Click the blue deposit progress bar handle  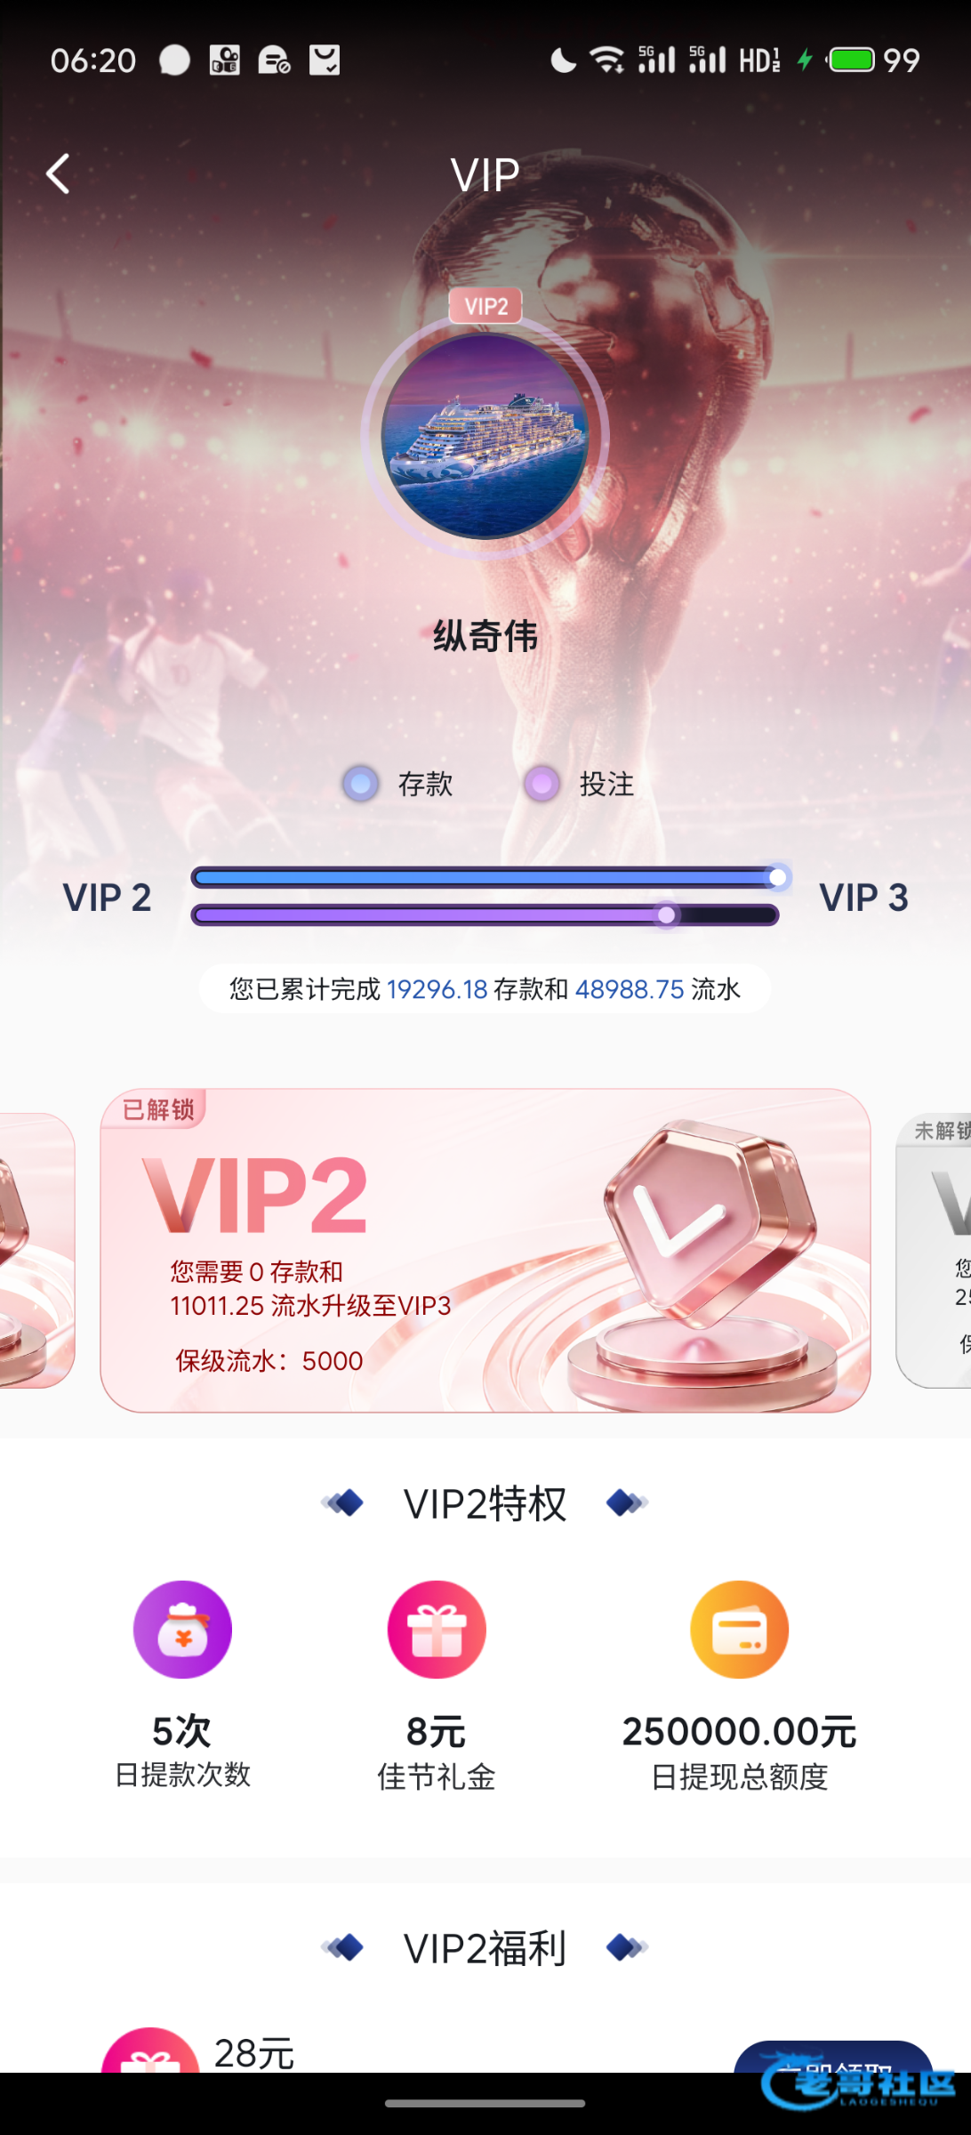tap(778, 878)
